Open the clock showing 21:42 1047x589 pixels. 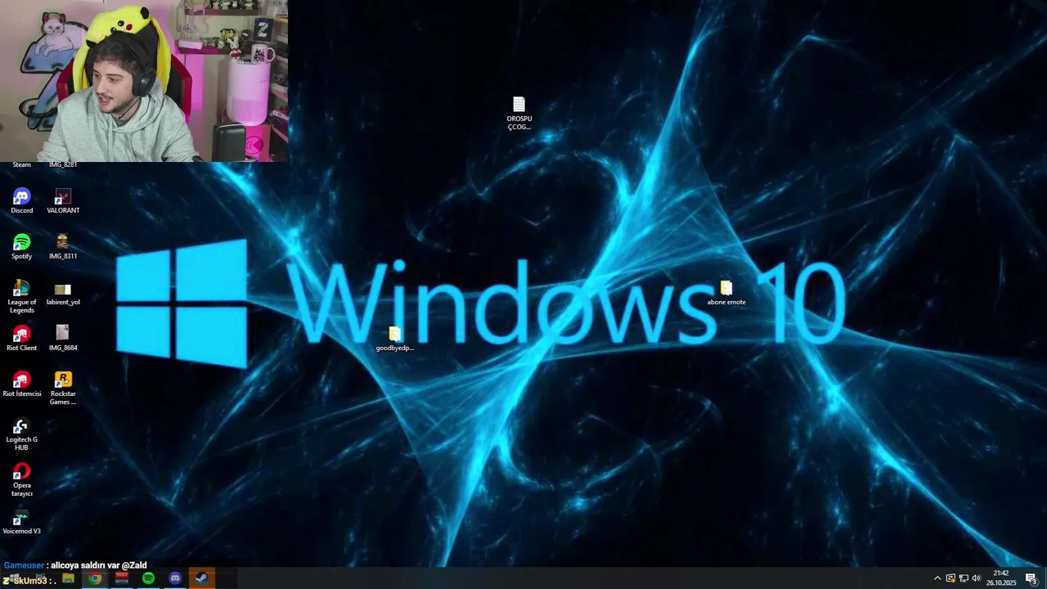click(x=1001, y=578)
